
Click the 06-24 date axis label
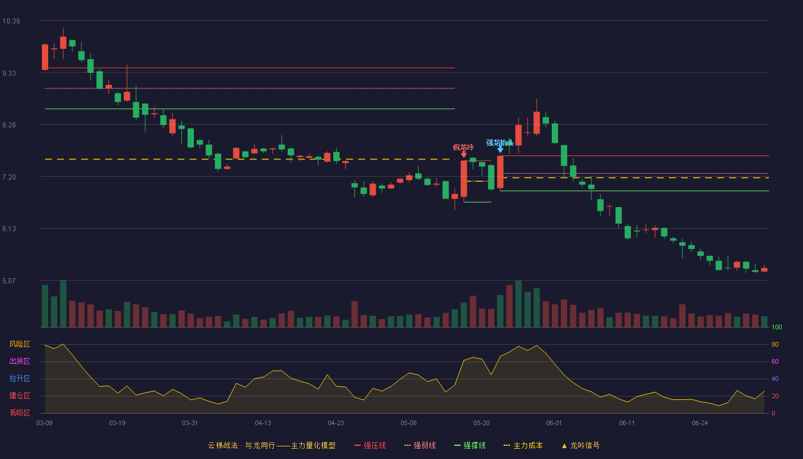[700, 423]
